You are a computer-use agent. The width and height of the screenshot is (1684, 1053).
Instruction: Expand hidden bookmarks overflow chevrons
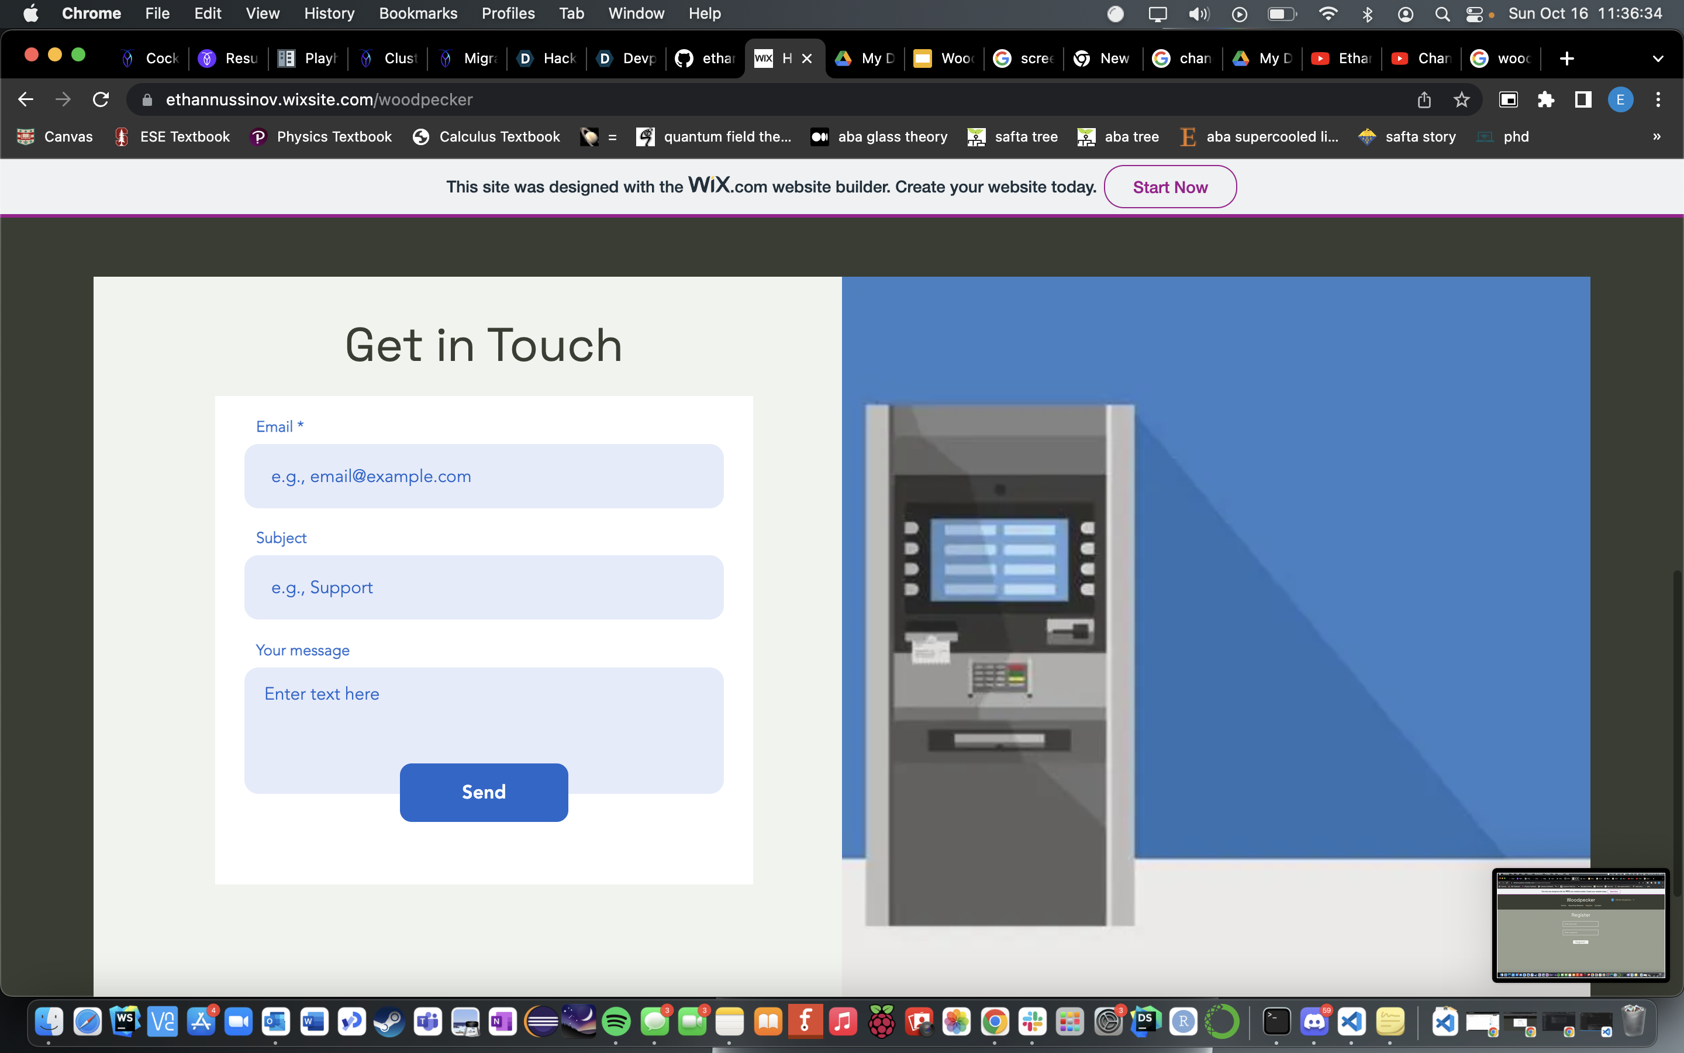[x=1656, y=136]
